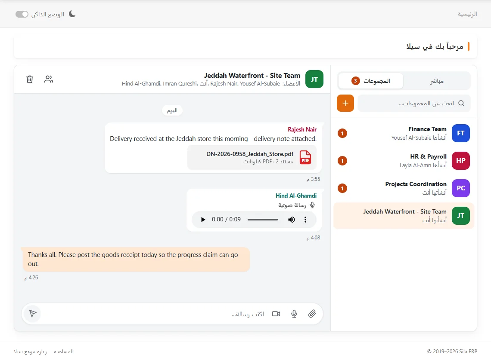The width and height of the screenshot is (491, 361).
Task: Click the زيارة موقع سيلا link
Action: pos(31,352)
